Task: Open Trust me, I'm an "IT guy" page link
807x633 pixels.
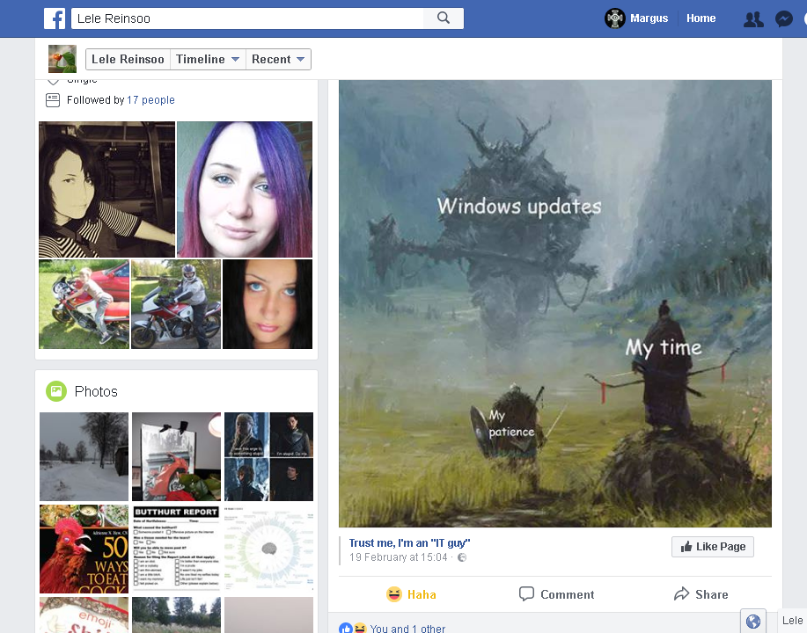Action: [x=409, y=543]
